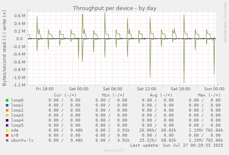Click the 'Sun 00:00' x-axis label
The width and height of the screenshot is (229, 155).
[214, 89]
